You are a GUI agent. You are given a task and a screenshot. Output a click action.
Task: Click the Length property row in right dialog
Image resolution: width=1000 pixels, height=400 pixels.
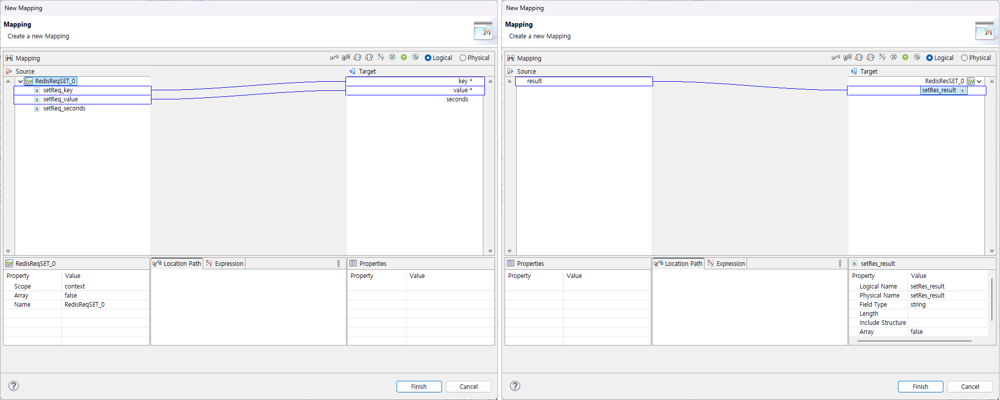coord(919,314)
